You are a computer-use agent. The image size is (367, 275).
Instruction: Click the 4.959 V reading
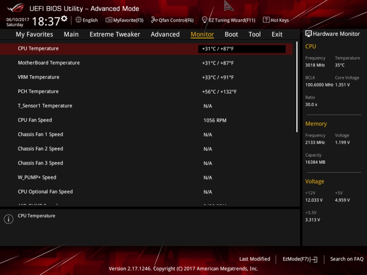pos(342,200)
